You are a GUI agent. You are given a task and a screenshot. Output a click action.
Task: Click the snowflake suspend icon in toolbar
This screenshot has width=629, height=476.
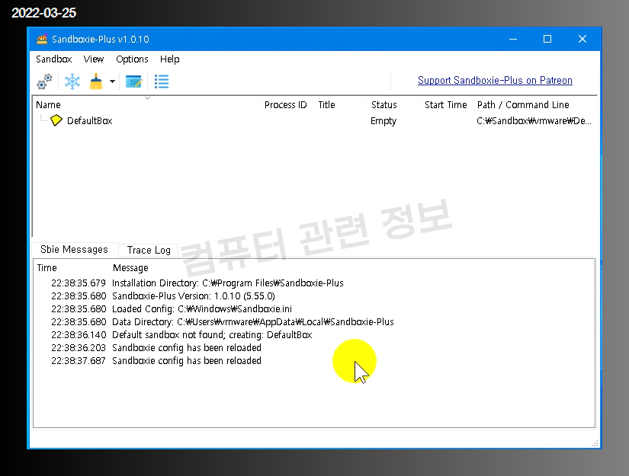coord(72,81)
